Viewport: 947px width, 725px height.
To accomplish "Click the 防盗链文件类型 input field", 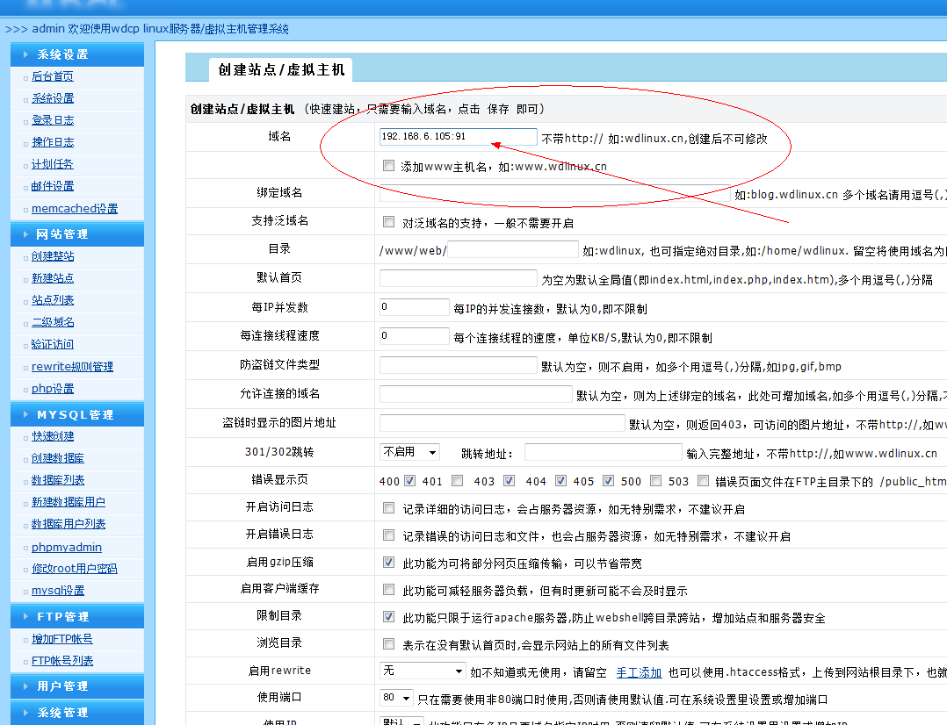I will pos(458,365).
